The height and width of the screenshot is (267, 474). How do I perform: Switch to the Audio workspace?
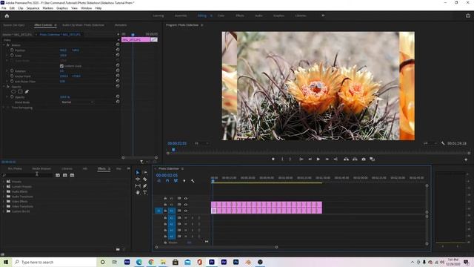[258, 16]
